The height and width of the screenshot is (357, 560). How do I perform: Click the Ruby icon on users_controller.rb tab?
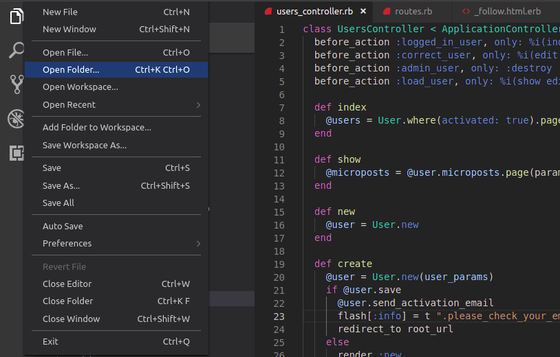268,12
